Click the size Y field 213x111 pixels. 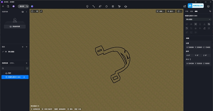[x=198, y=63]
